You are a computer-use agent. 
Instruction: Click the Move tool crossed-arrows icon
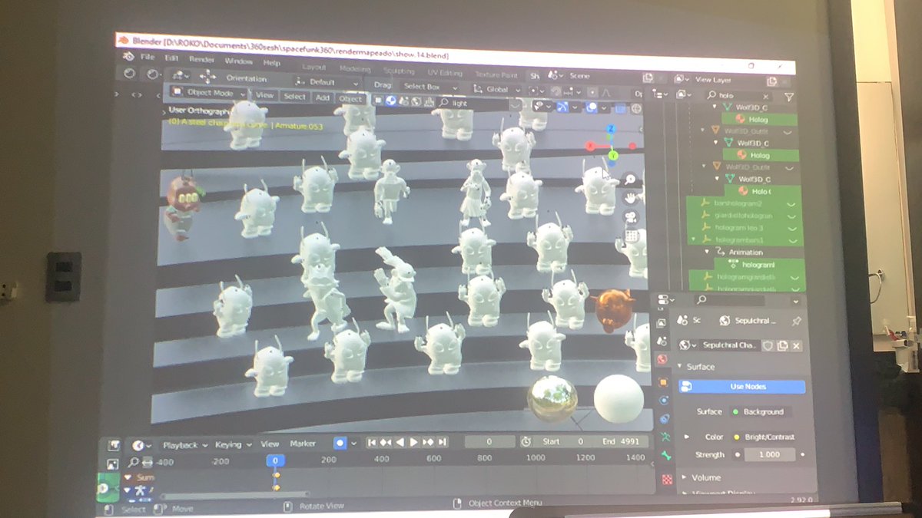point(207,77)
